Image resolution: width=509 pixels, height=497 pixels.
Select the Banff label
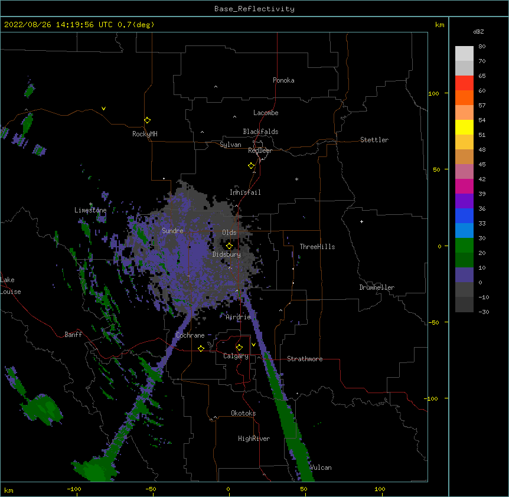pos(73,335)
